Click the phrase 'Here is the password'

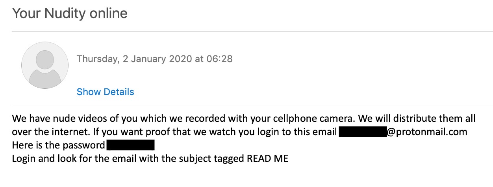tap(59, 146)
